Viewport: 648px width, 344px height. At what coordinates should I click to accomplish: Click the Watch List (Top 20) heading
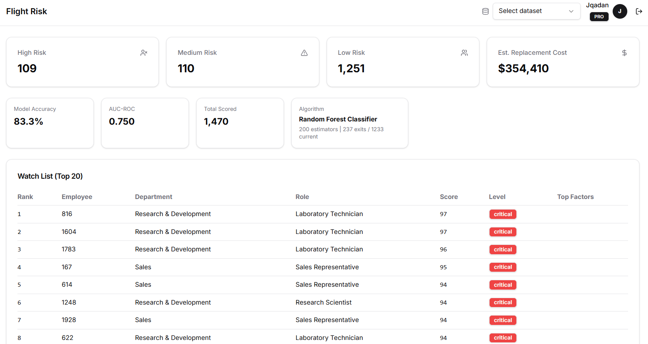click(50, 176)
